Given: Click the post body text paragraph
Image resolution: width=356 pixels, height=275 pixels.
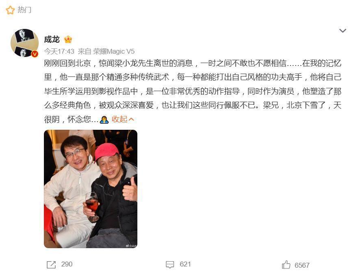Looking at the screenshot, I should (x=193, y=91).
